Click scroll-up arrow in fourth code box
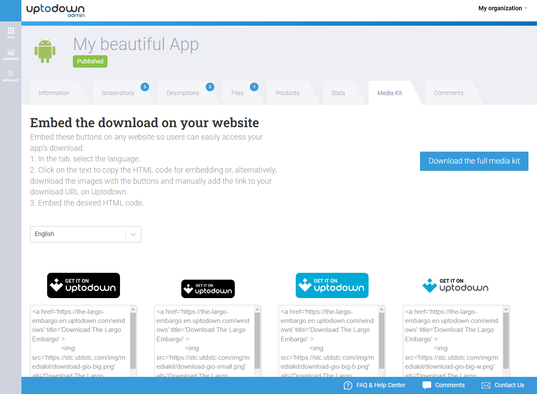 click(x=506, y=309)
